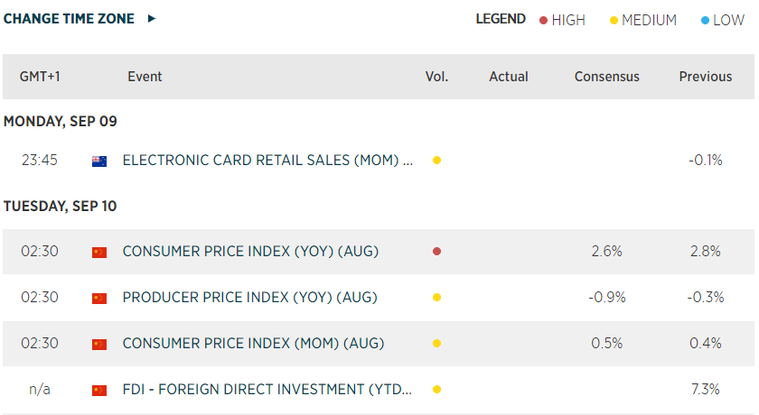Click red volatility dot for CPI (YoY)
Viewport: 759px width, 415px height.
coord(436,252)
